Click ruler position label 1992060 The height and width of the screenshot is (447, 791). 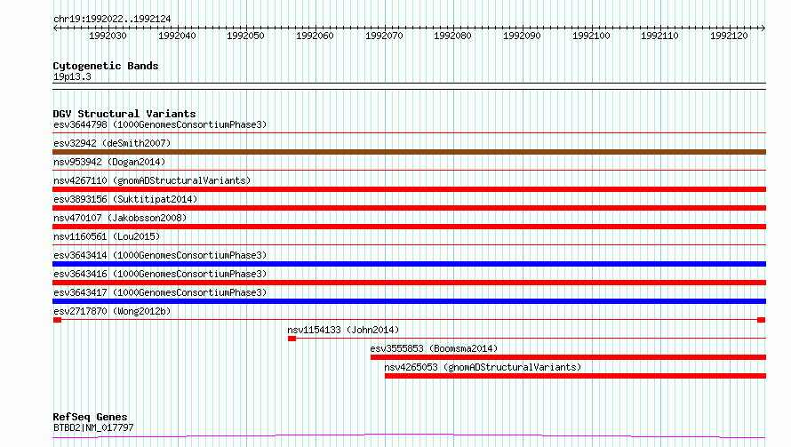tap(315, 36)
